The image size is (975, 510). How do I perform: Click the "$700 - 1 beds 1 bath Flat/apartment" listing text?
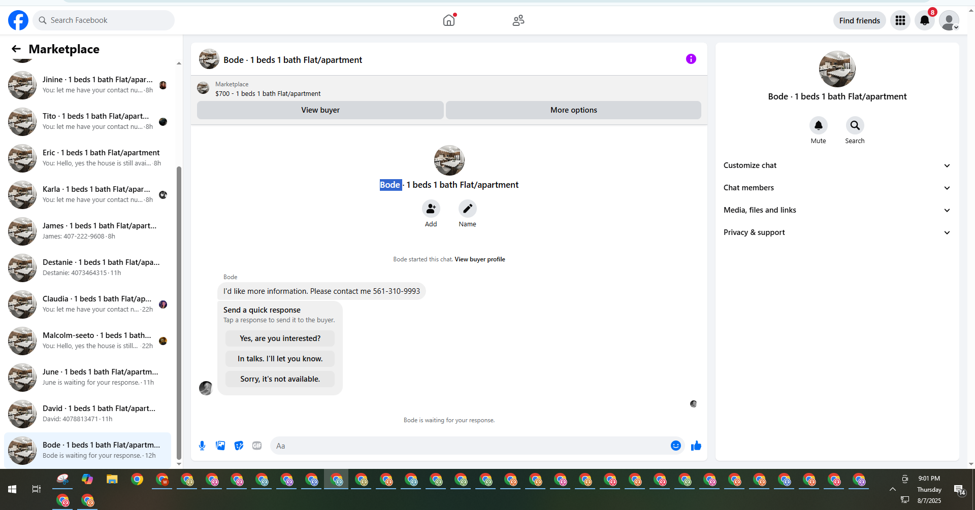(268, 93)
